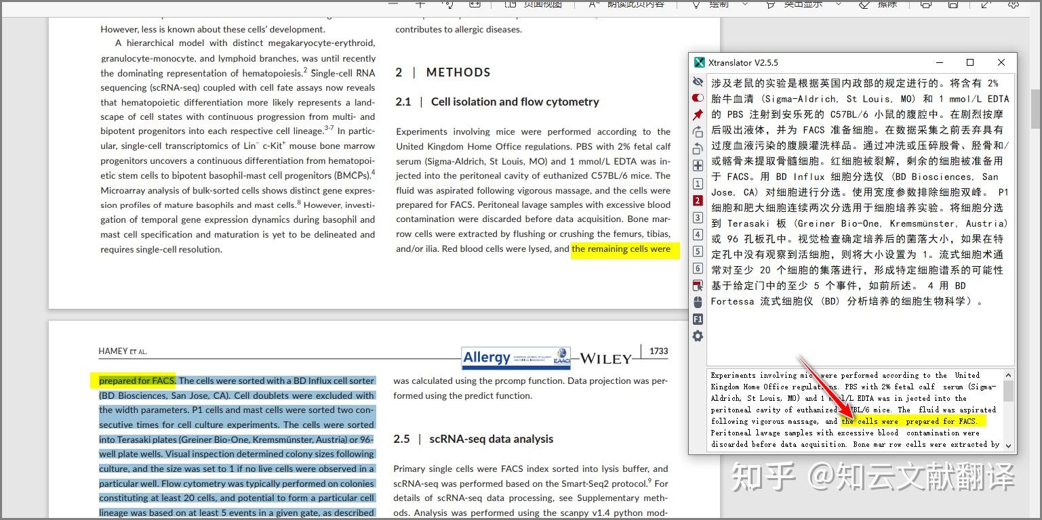Click the save button in the toolbar
The width and height of the screenshot is (1042, 520).
pyautogui.click(x=953, y=5)
